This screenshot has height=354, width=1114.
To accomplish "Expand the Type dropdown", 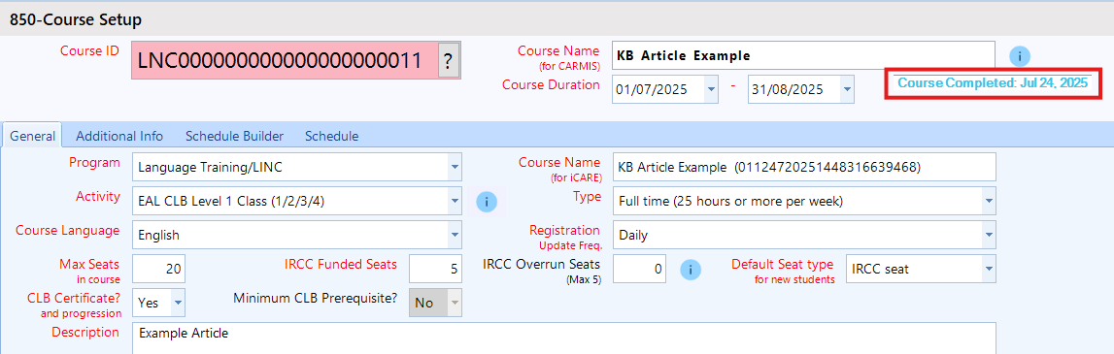I will 989,201.
